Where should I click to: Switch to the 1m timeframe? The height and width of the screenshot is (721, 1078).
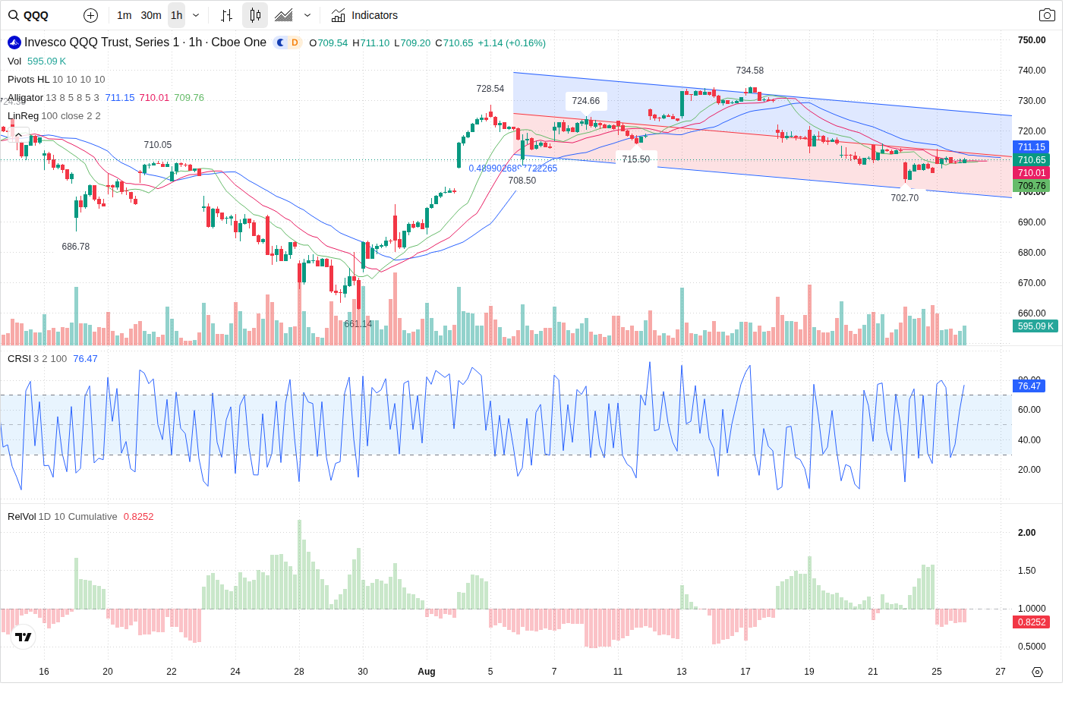(x=125, y=15)
